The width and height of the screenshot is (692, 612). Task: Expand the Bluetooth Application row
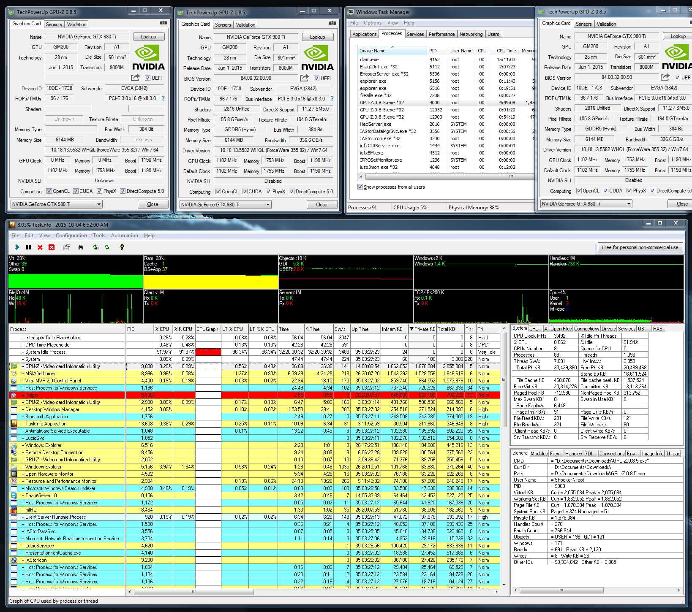point(23,417)
